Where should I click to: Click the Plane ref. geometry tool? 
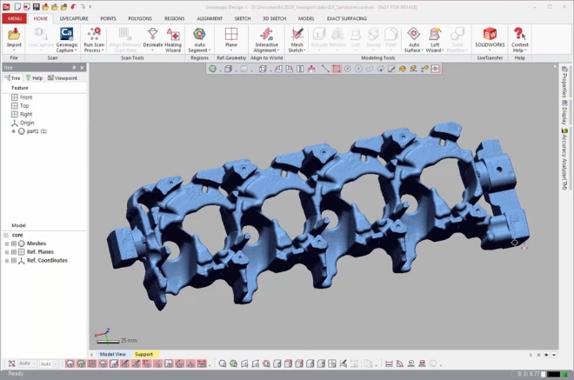click(230, 37)
